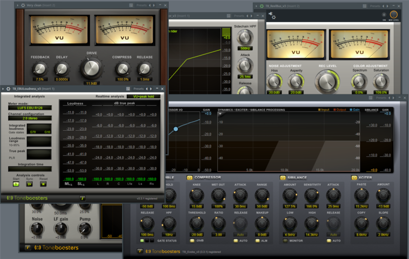Click the large Drive knob
Viewport: 409px width, 259px height.
92,69
